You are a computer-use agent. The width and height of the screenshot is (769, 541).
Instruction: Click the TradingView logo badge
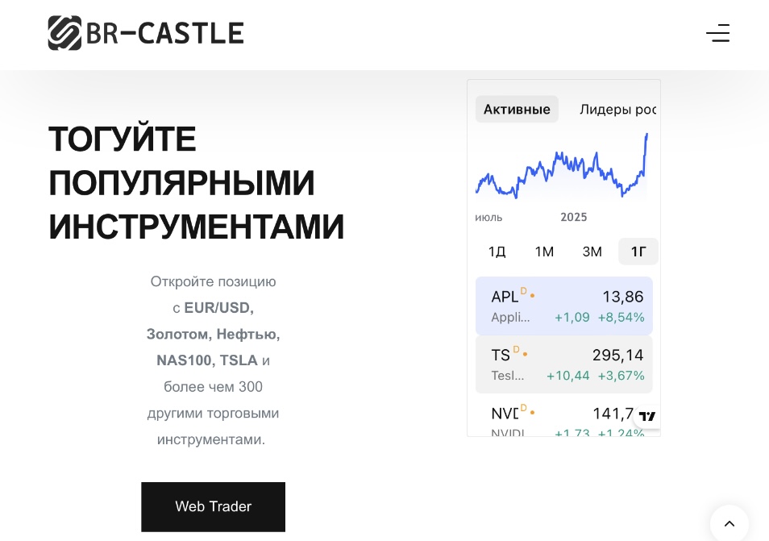(646, 416)
